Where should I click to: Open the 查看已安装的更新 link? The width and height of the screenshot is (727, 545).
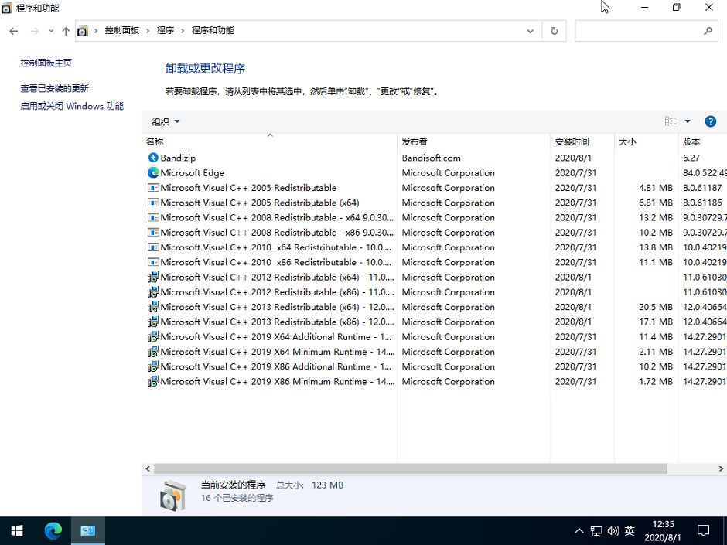54,88
